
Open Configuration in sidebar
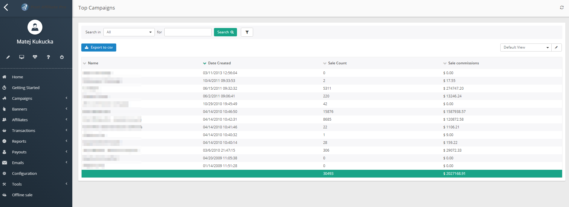point(24,174)
